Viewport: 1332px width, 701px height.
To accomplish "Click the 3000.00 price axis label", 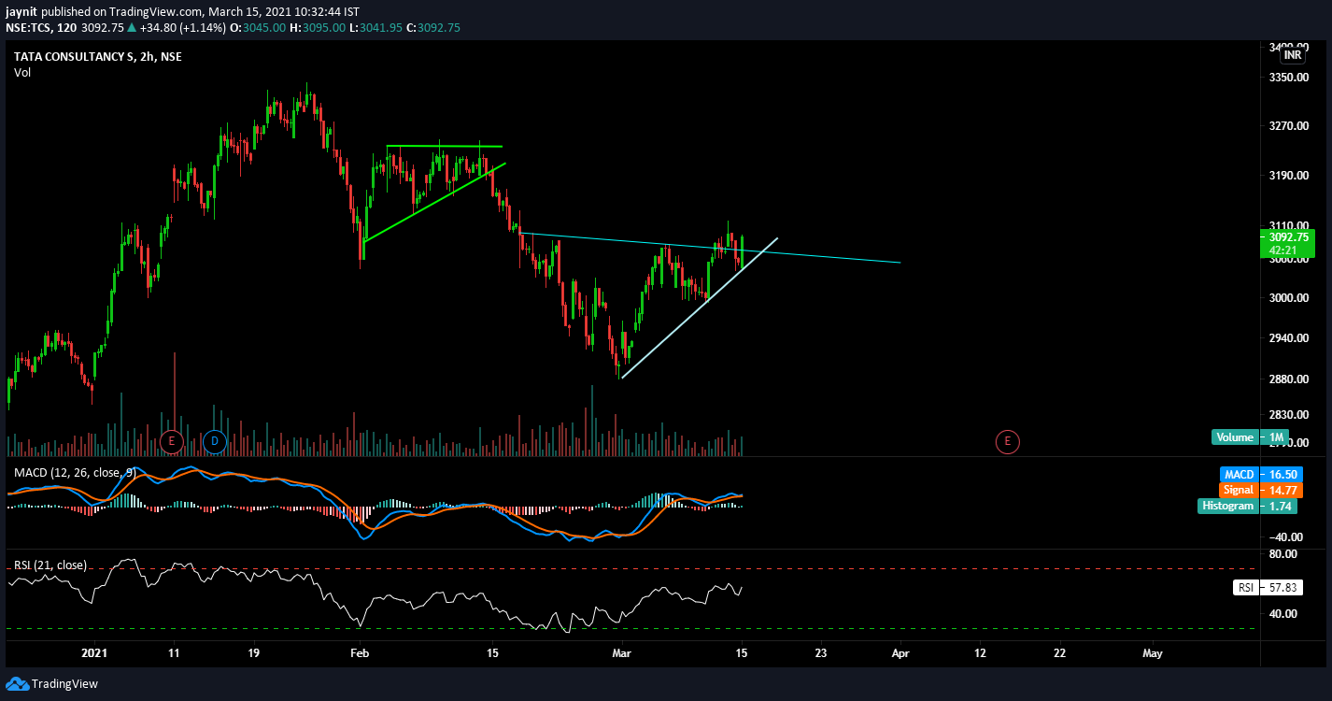I will 1287,297.
